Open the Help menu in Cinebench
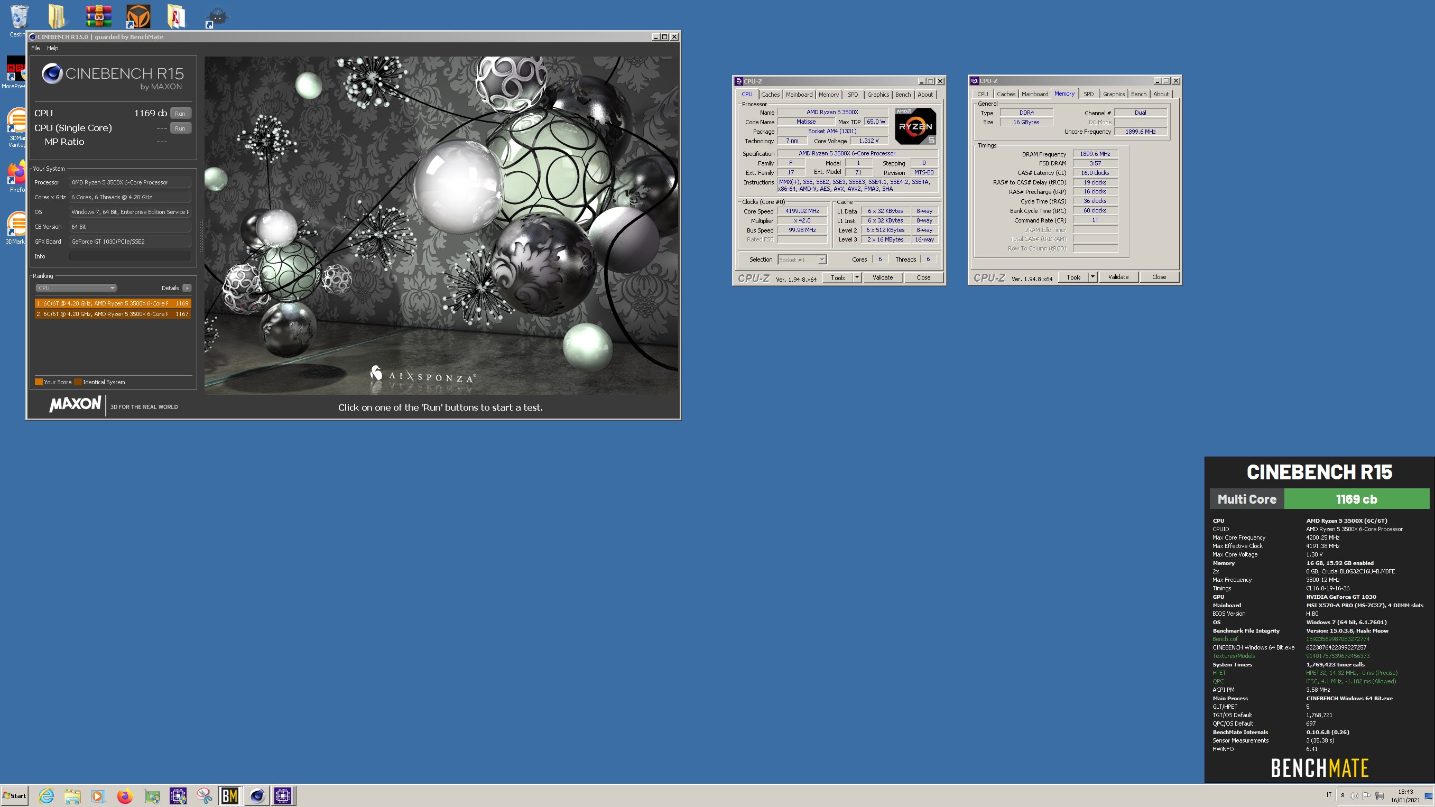1435x807 pixels. point(52,48)
